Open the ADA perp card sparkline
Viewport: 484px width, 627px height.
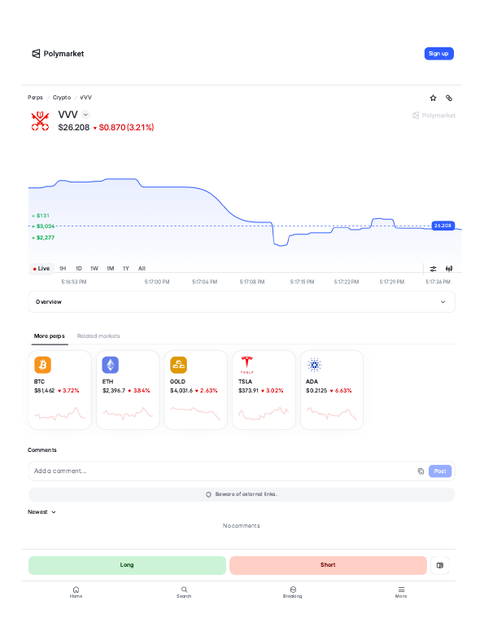pos(331,414)
